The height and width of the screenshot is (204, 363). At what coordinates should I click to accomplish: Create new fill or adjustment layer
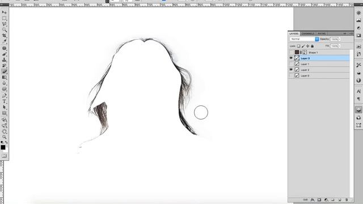tap(326, 199)
